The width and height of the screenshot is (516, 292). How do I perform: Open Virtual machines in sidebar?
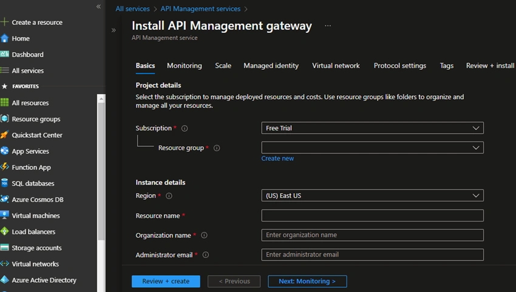click(x=36, y=216)
